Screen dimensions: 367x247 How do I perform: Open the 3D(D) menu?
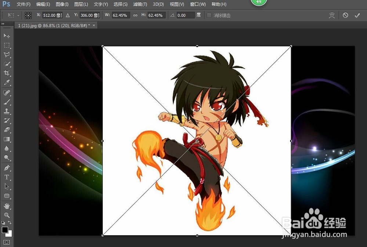point(158,4)
